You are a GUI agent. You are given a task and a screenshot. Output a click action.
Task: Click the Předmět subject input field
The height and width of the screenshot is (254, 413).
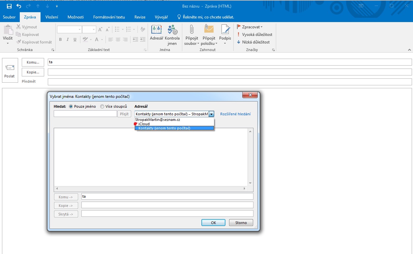[229, 82]
